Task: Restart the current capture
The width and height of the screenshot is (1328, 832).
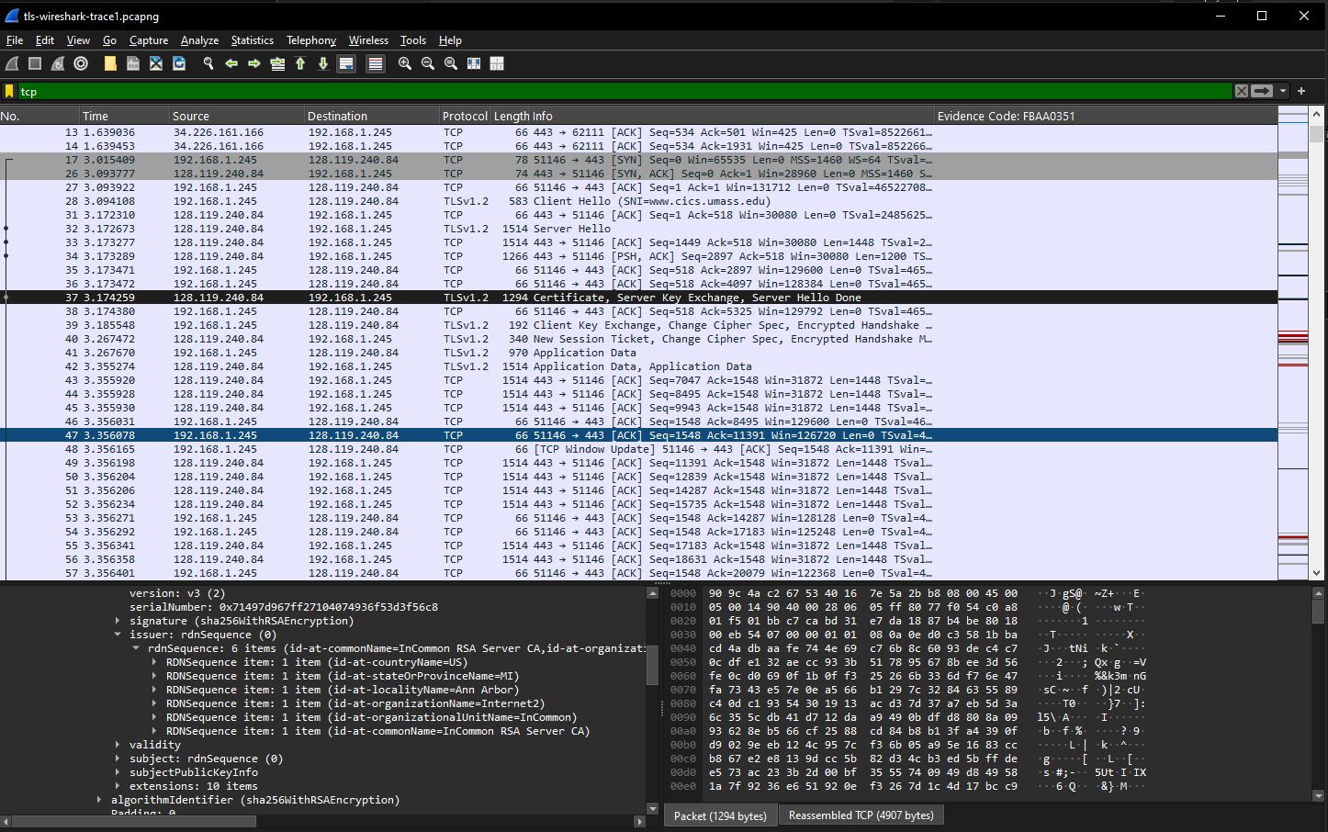Action: pos(58,63)
